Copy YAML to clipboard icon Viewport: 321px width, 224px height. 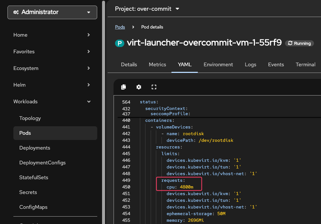click(x=124, y=87)
